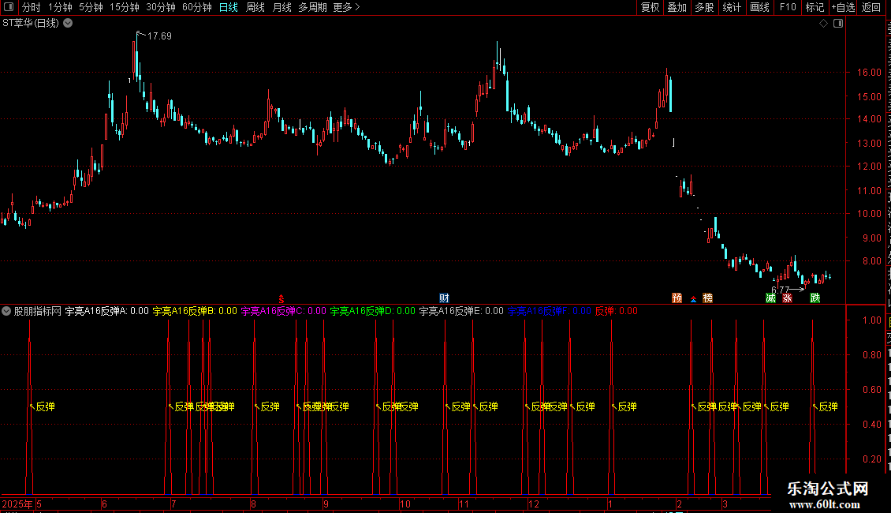Click the dark red 涨 event marker
The width and height of the screenshot is (891, 513).
[x=787, y=298]
